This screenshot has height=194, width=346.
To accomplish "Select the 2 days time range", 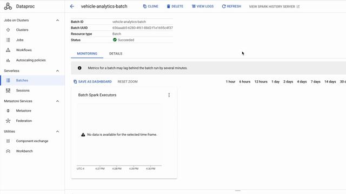I will [288, 81].
